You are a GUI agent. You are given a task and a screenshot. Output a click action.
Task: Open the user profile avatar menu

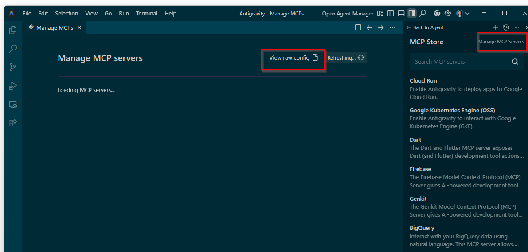(463, 13)
